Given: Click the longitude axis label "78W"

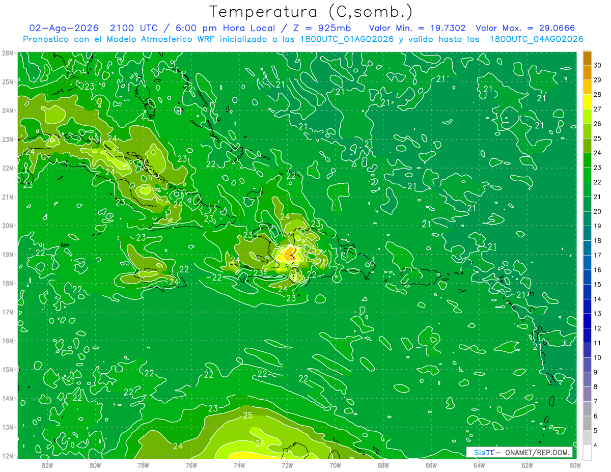Looking at the screenshot, I should [143, 464].
